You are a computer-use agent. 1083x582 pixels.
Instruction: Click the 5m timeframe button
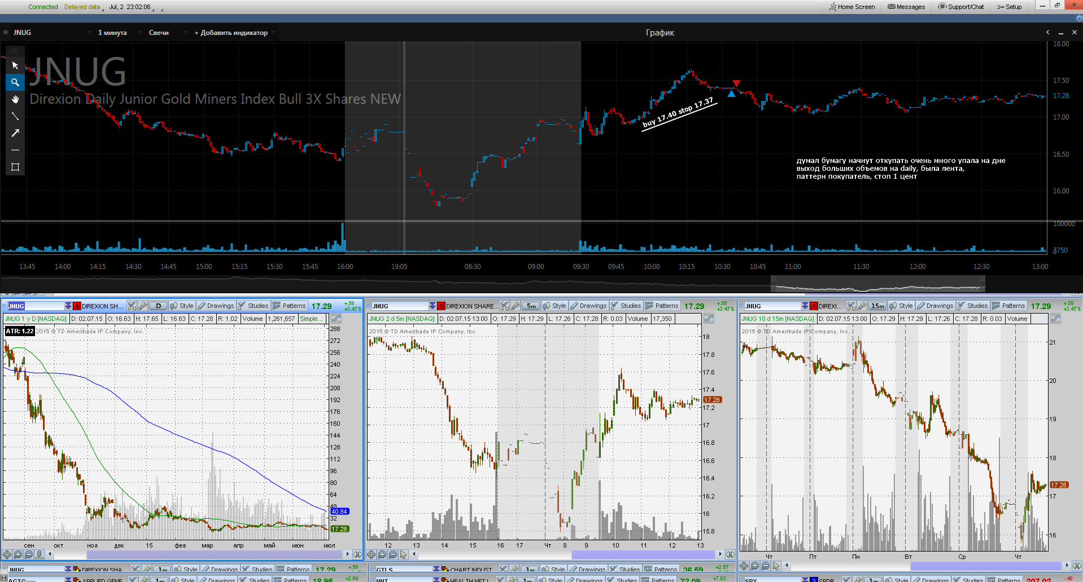(531, 306)
